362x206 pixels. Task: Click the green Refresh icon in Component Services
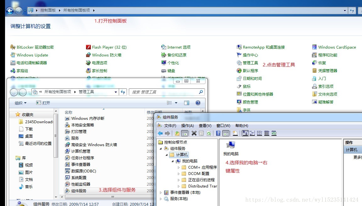pos(209,133)
